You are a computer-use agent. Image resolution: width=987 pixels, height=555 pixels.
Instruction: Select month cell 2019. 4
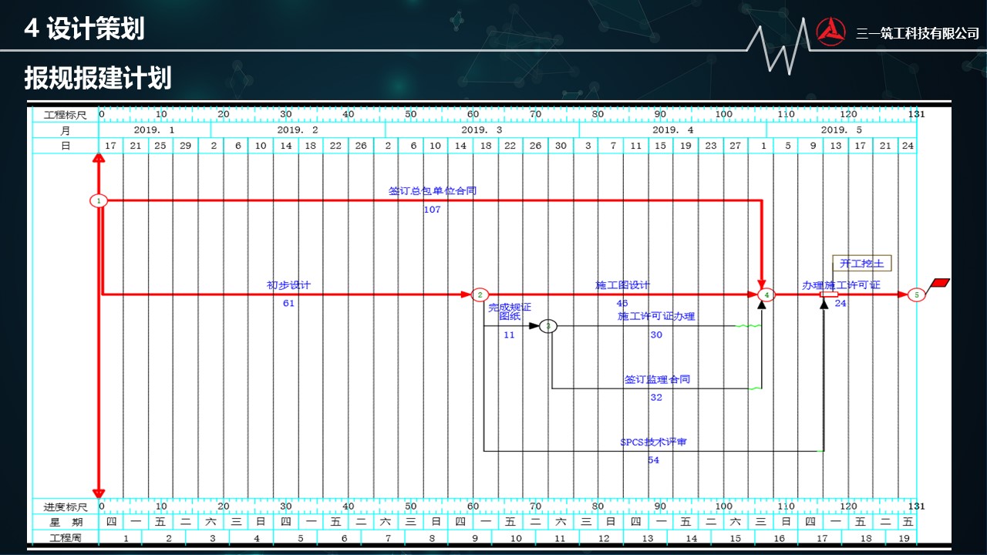tap(672, 130)
